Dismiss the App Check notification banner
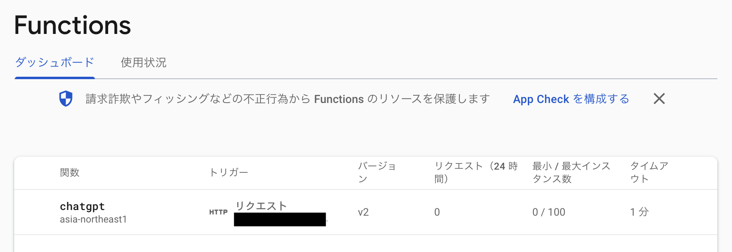 [659, 99]
